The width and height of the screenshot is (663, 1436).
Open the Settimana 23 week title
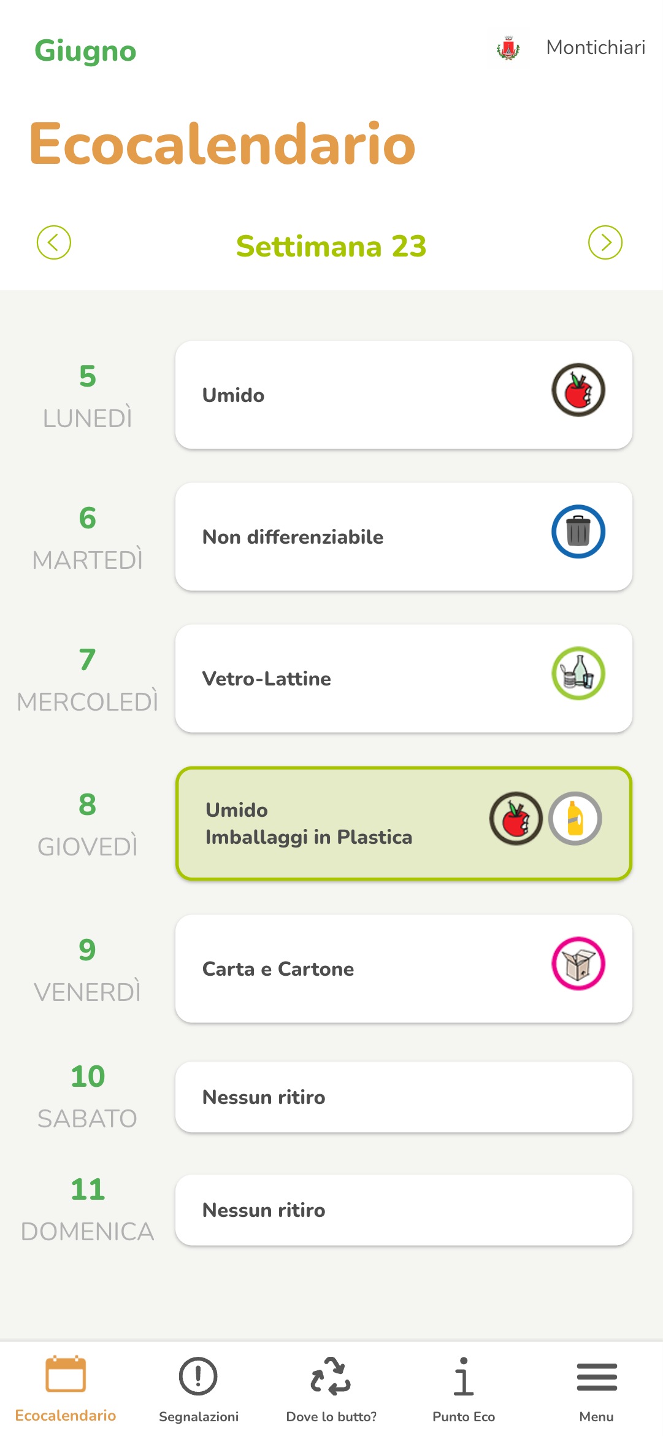(331, 246)
